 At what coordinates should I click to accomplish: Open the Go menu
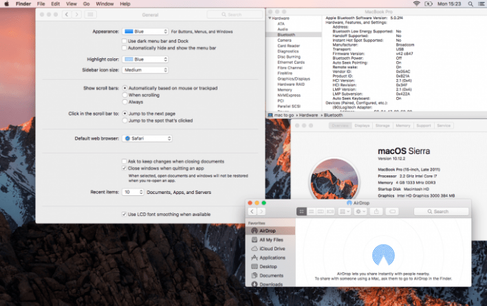tap(87, 3)
